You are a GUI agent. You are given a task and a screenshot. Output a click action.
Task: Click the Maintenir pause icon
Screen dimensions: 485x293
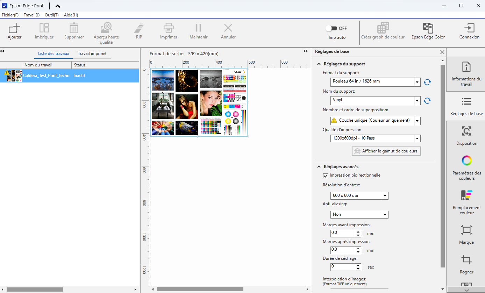pos(198,28)
